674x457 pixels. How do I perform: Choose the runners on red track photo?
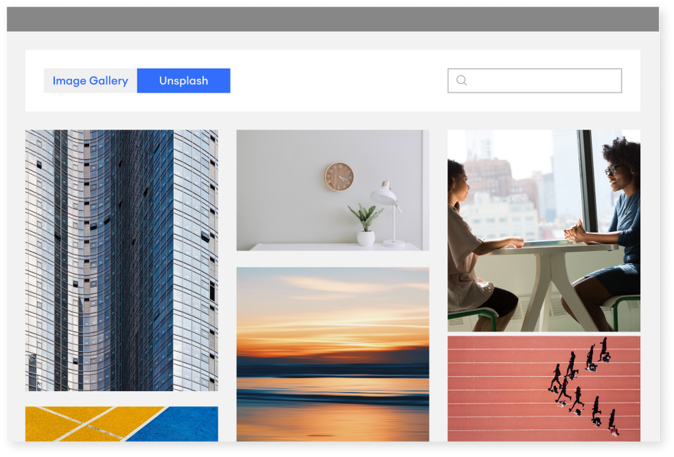(543, 389)
